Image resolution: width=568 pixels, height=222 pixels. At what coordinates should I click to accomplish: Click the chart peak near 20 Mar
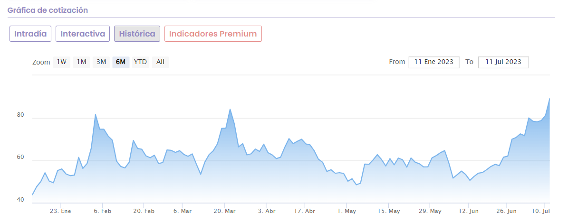(x=230, y=110)
